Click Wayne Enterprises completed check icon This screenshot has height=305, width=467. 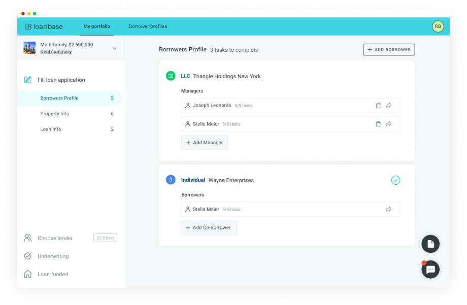395,180
